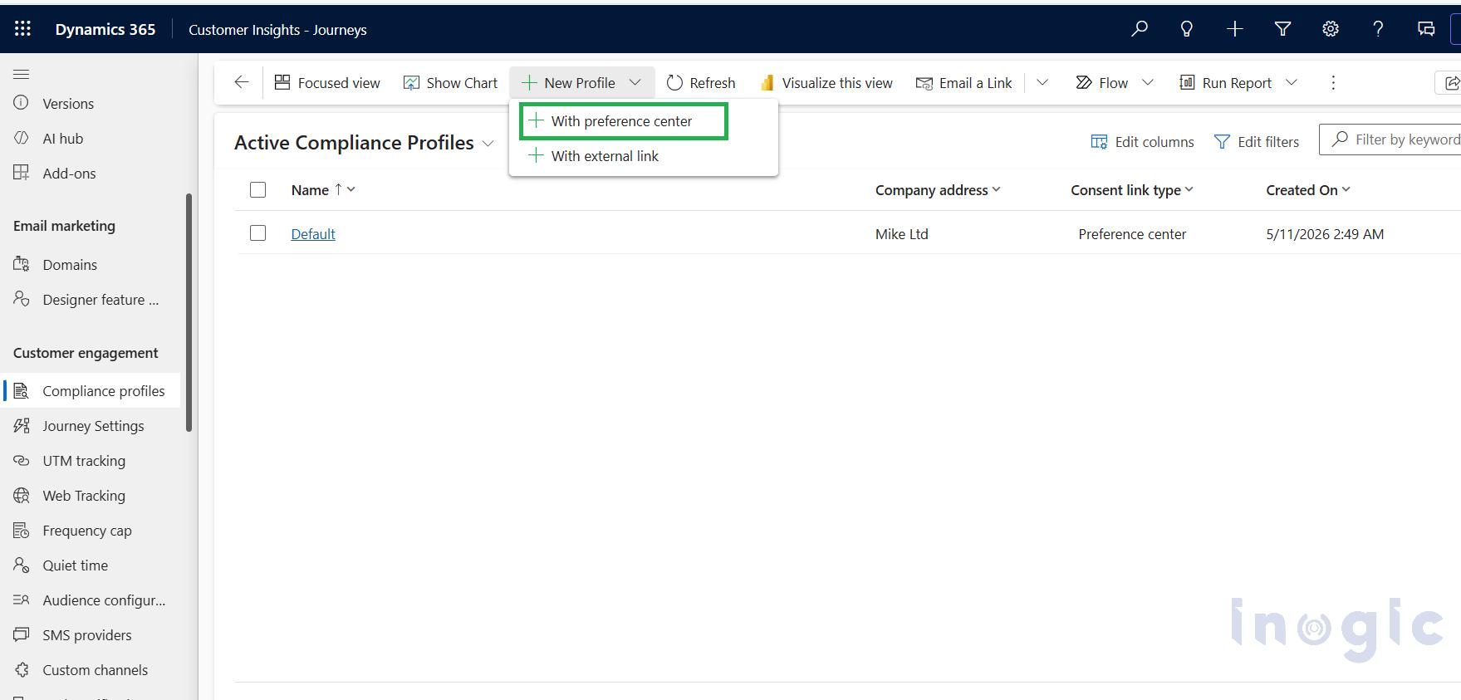
Task: Click the share icon at the toolbar end
Action: pos(1450,82)
